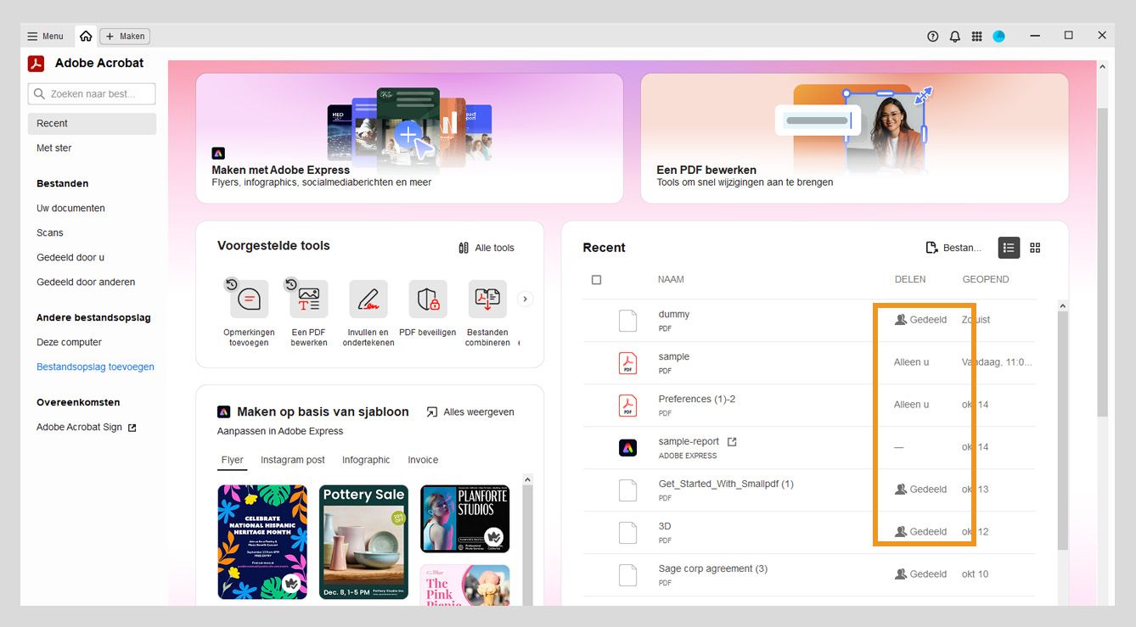Switch to the Instagram post template tab
Image resolution: width=1136 pixels, height=627 pixels.
coord(292,459)
